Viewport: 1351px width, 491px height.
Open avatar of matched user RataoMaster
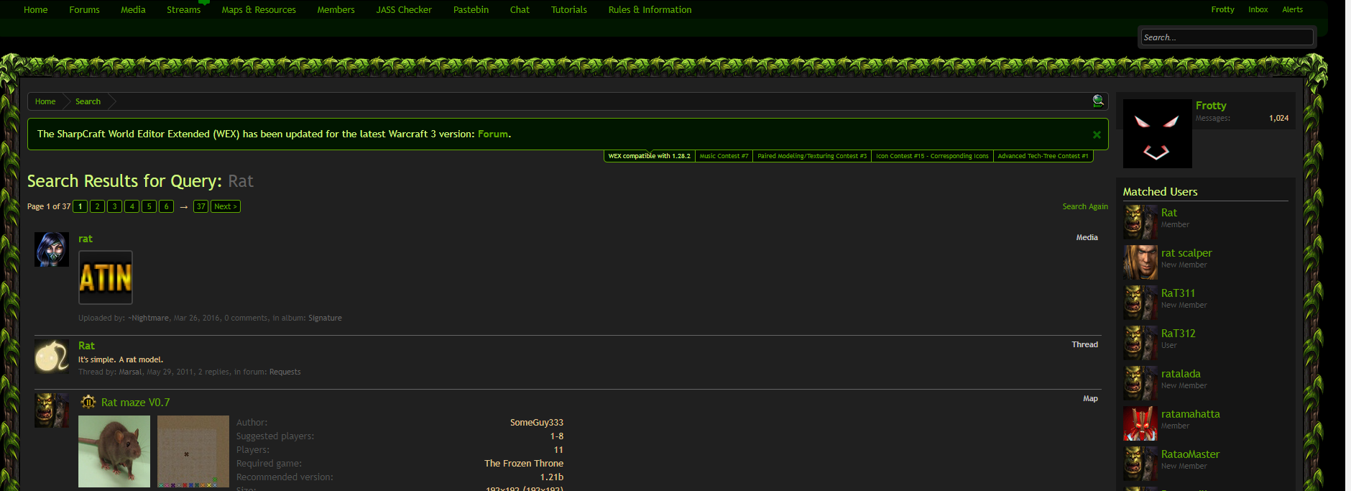pyautogui.click(x=1140, y=464)
